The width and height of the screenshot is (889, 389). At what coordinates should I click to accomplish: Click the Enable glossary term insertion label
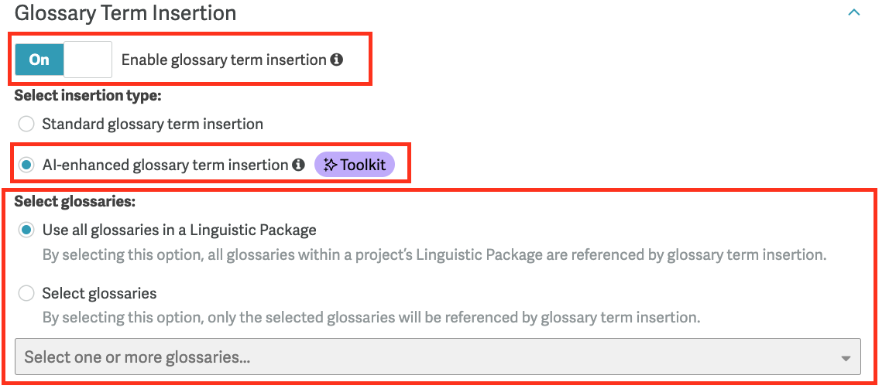tap(224, 60)
